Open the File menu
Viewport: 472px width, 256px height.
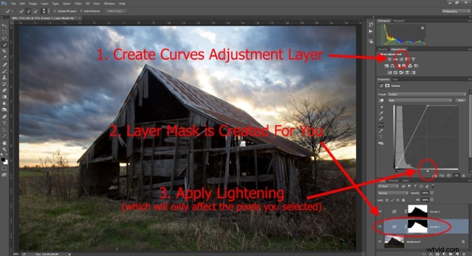point(13,3)
